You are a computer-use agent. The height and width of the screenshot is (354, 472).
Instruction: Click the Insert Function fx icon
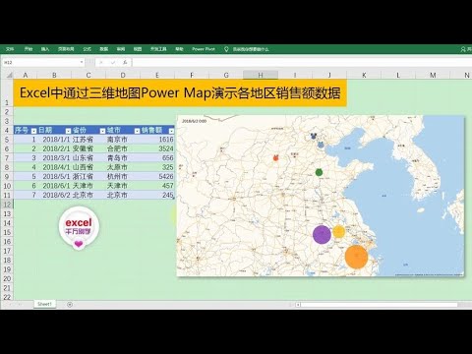tap(125, 62)
